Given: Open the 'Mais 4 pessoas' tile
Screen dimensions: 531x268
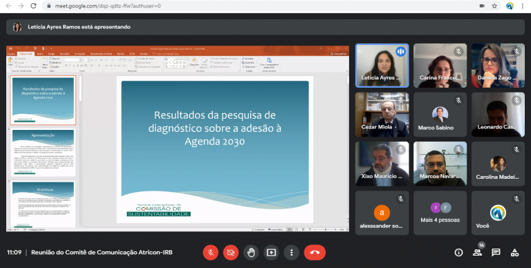Looking at the screenshot, I should [440, 213].
